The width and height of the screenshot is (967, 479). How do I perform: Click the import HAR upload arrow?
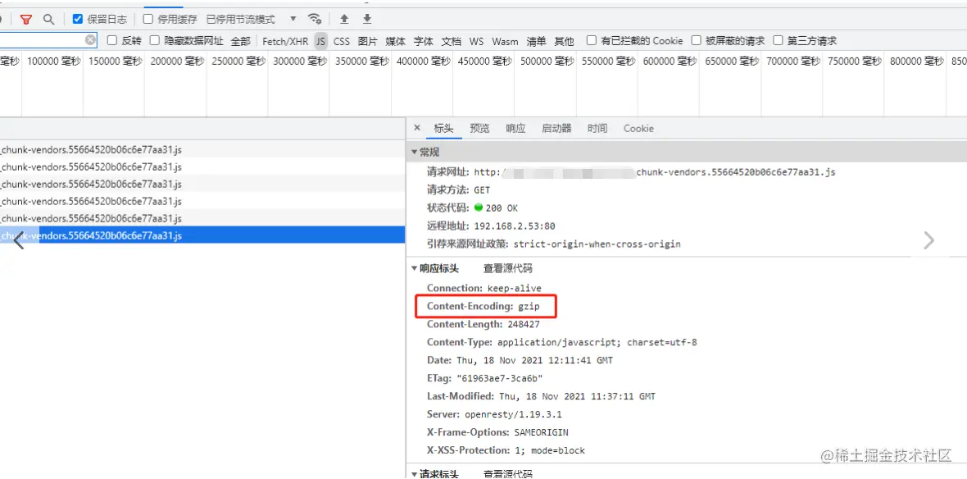(x=344, y=19)
